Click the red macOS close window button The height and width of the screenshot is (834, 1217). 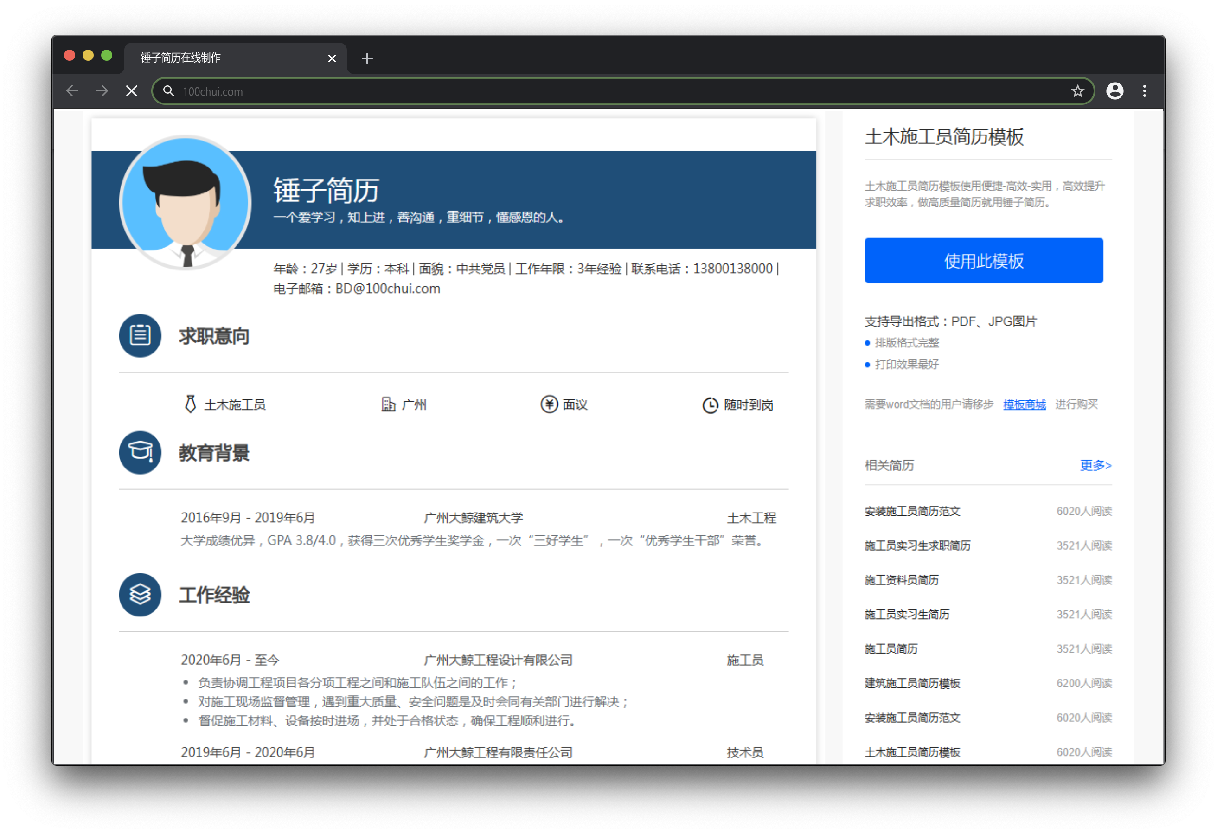click(70, 56)
